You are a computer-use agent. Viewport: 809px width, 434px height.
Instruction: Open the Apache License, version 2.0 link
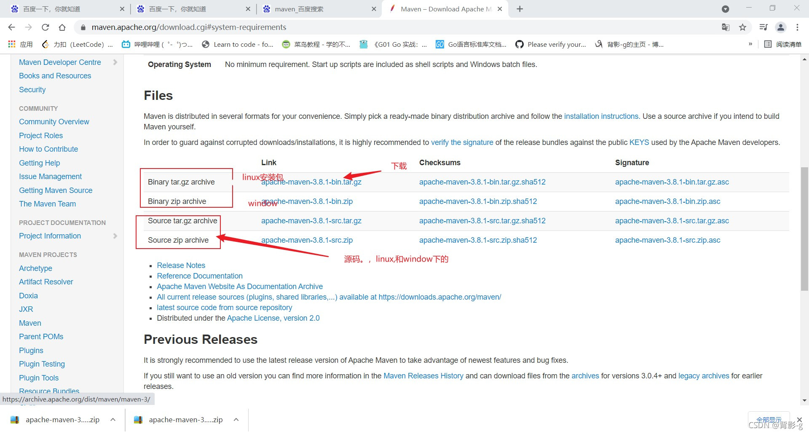click(273, 318)
